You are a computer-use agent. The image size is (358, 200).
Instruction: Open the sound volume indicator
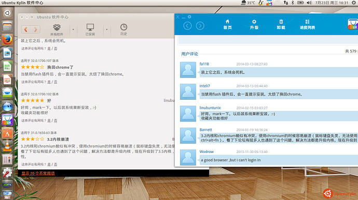click(309, 3)
